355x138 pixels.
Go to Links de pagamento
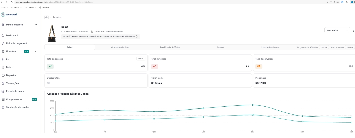tap(17, 43)
